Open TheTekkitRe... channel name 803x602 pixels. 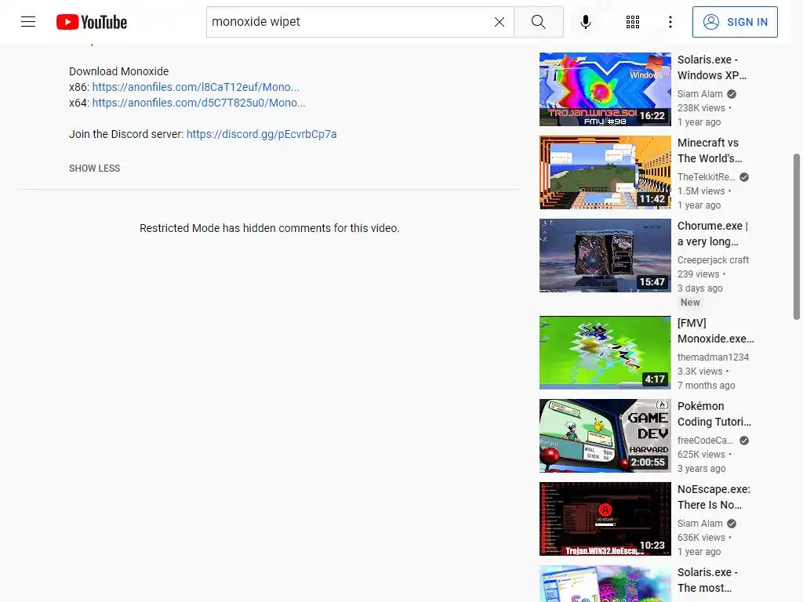point(706,177)
